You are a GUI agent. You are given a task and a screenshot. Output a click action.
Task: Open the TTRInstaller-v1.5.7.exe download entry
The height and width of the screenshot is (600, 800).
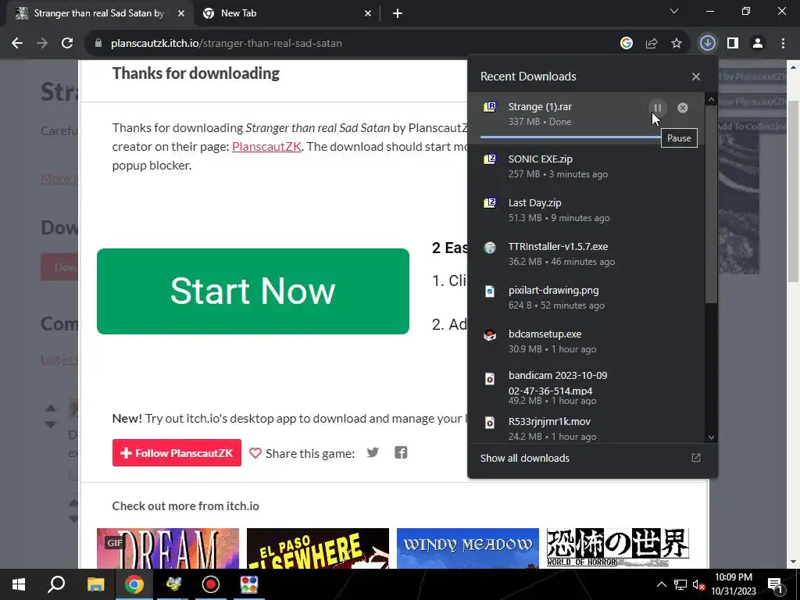click(586, 254)
